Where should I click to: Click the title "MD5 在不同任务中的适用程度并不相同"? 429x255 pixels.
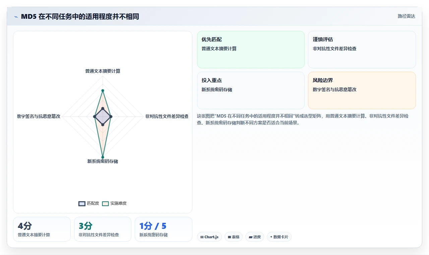80,16
